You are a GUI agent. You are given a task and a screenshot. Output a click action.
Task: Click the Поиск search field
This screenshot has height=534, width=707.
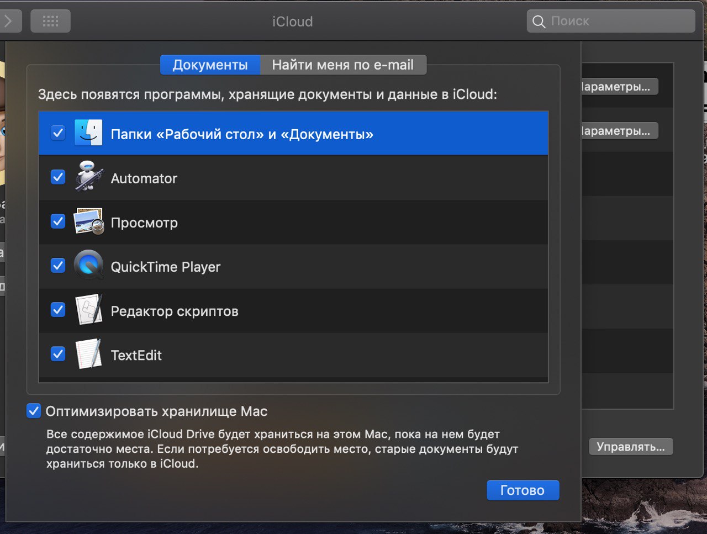point(611,22)
